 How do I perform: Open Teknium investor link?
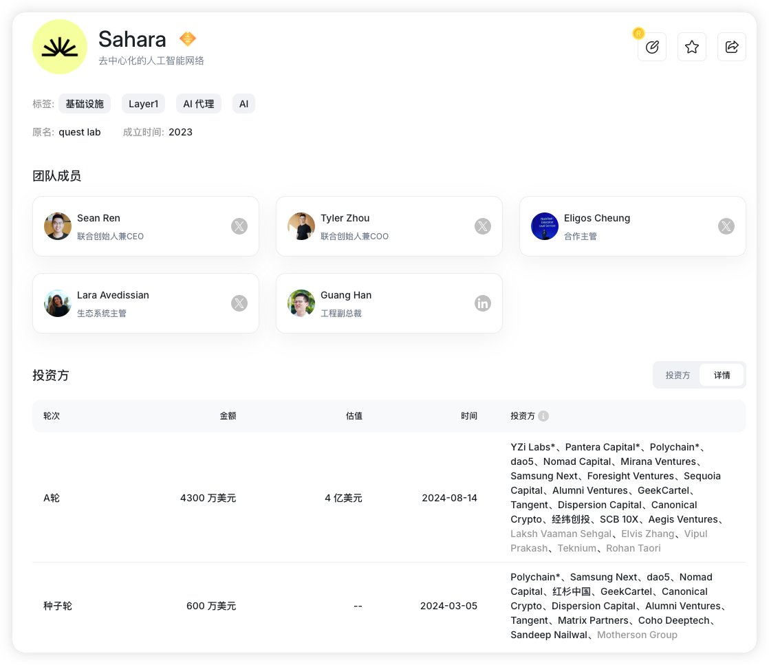[576, 548]
